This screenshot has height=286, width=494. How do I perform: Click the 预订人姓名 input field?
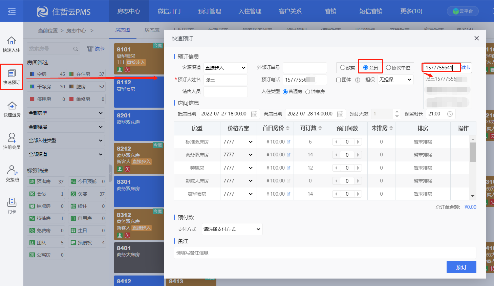click(x=225, y=80)
